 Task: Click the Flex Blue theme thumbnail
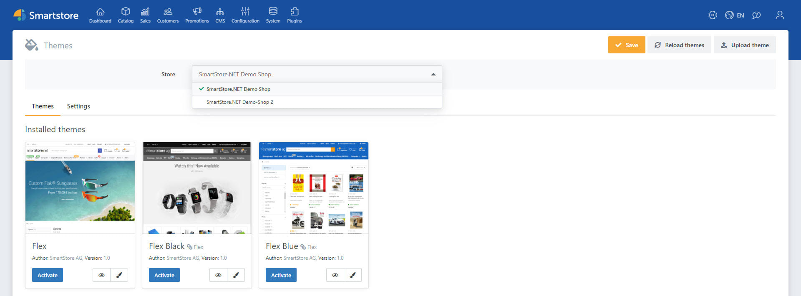coord(313,188)
